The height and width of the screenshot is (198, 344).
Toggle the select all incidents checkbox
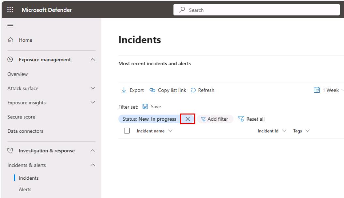coord(127,131)
